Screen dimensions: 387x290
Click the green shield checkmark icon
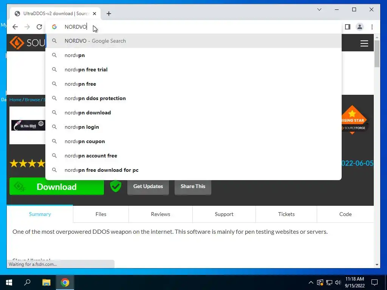[116, 186]
